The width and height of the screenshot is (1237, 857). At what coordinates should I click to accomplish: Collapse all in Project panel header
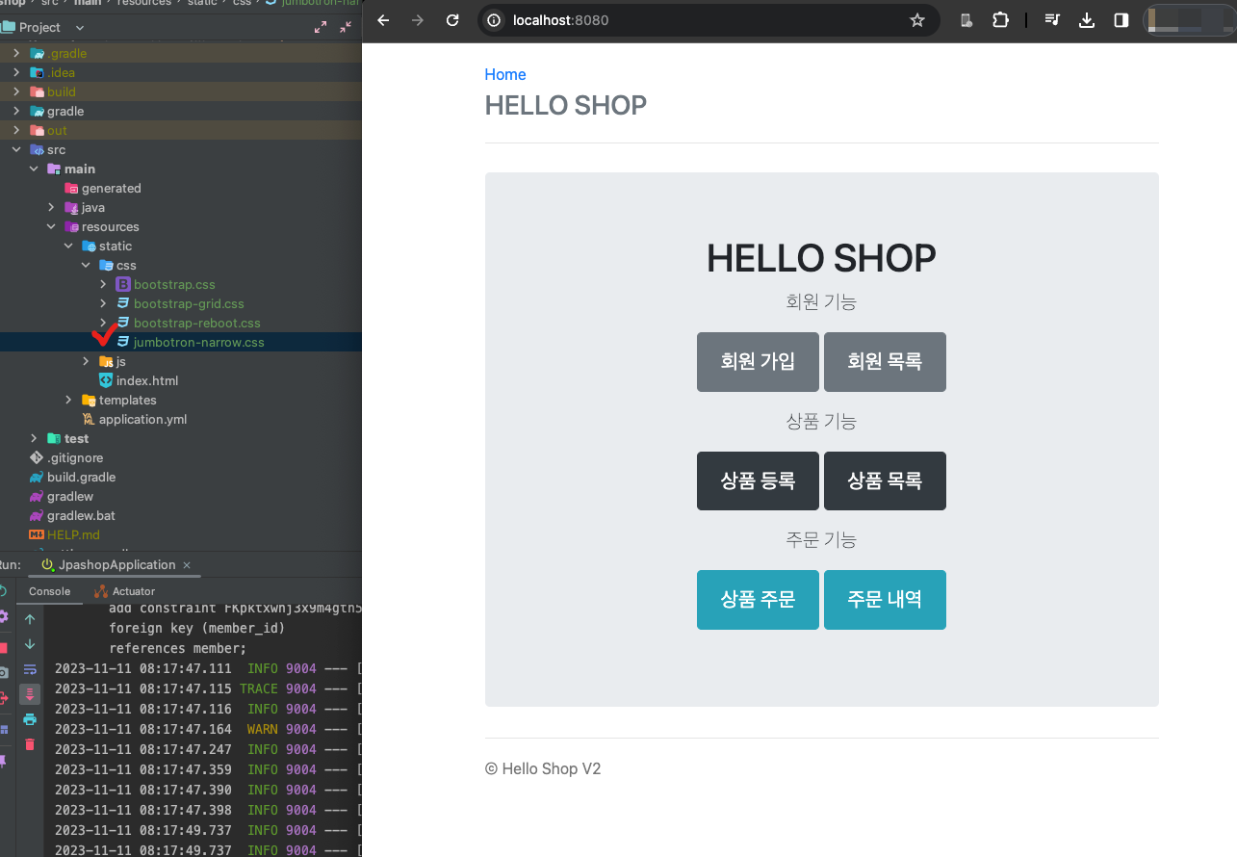(346, 28)
